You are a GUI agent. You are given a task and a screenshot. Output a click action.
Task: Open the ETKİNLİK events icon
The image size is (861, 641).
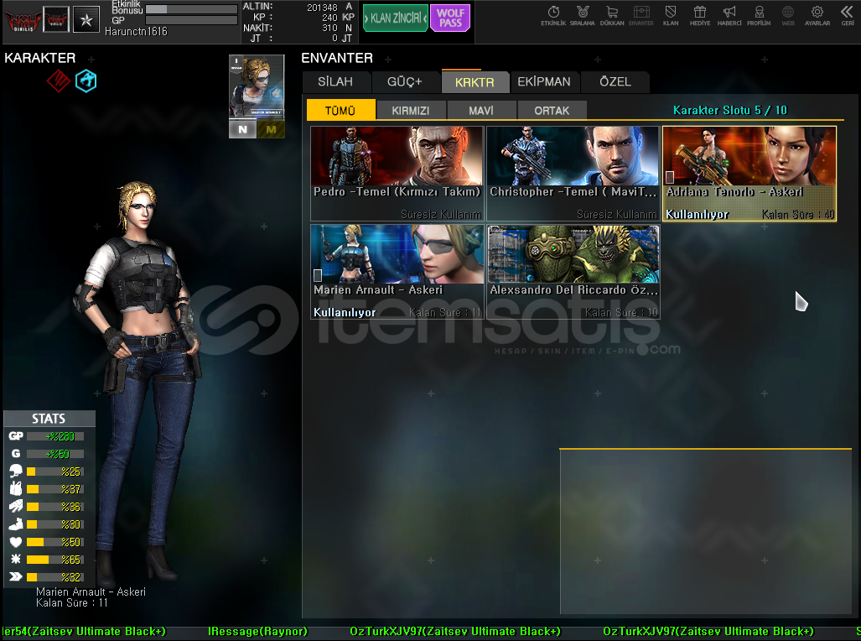click(x=553, y=15)
